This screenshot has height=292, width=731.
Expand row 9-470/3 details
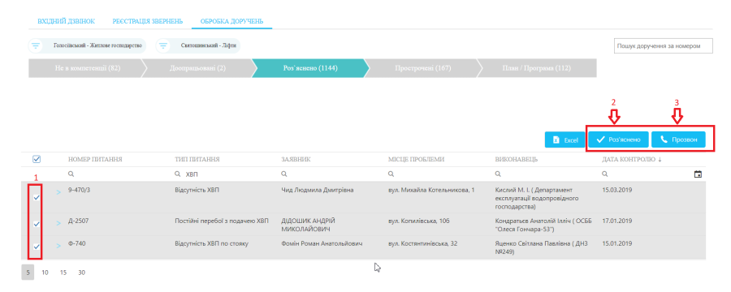click(x=58, y=192)
